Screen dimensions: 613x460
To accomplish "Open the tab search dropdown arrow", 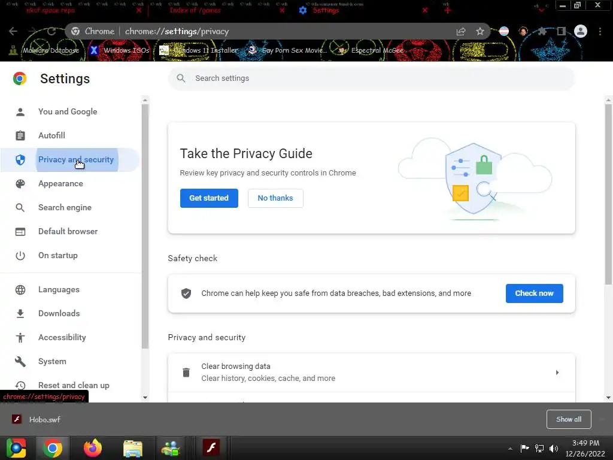I will point(541,10).
